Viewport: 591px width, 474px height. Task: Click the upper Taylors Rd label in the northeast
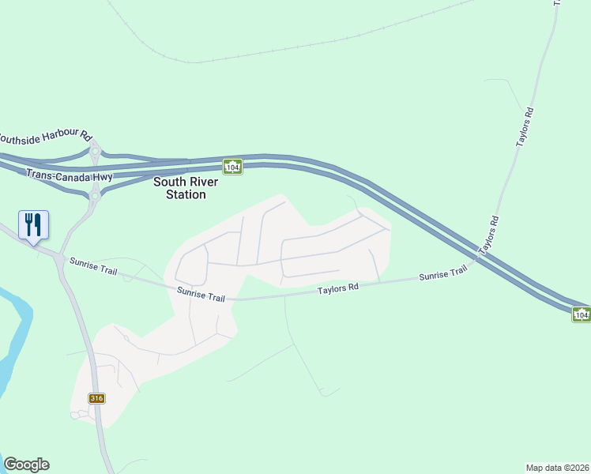click(x=525, y=127)
